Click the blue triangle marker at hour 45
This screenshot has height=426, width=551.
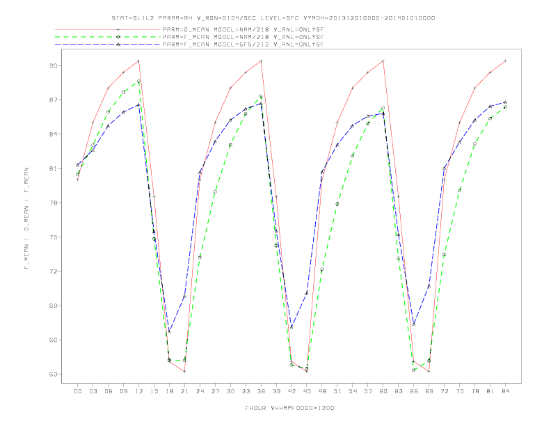pyautogui.click(x=307, y=293)
